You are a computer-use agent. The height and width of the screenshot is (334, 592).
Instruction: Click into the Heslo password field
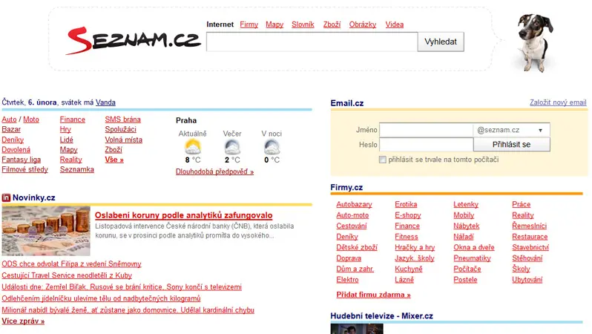coord(426,144)
